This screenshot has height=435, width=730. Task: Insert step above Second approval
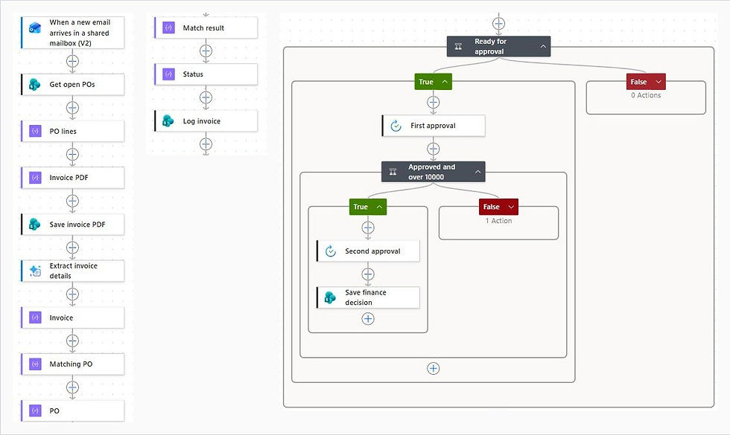pyautogui.click(x=368, y=228)
